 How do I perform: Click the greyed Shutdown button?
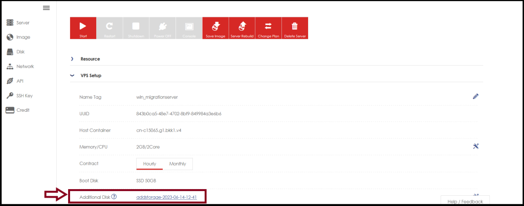136,28
